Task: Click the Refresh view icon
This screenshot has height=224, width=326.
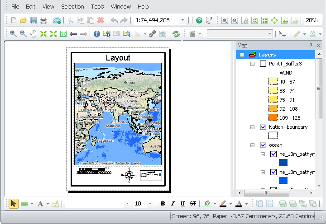Action: [176, 34]
